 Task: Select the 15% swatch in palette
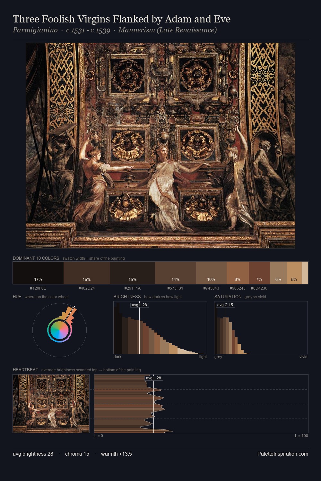(133, 273)
